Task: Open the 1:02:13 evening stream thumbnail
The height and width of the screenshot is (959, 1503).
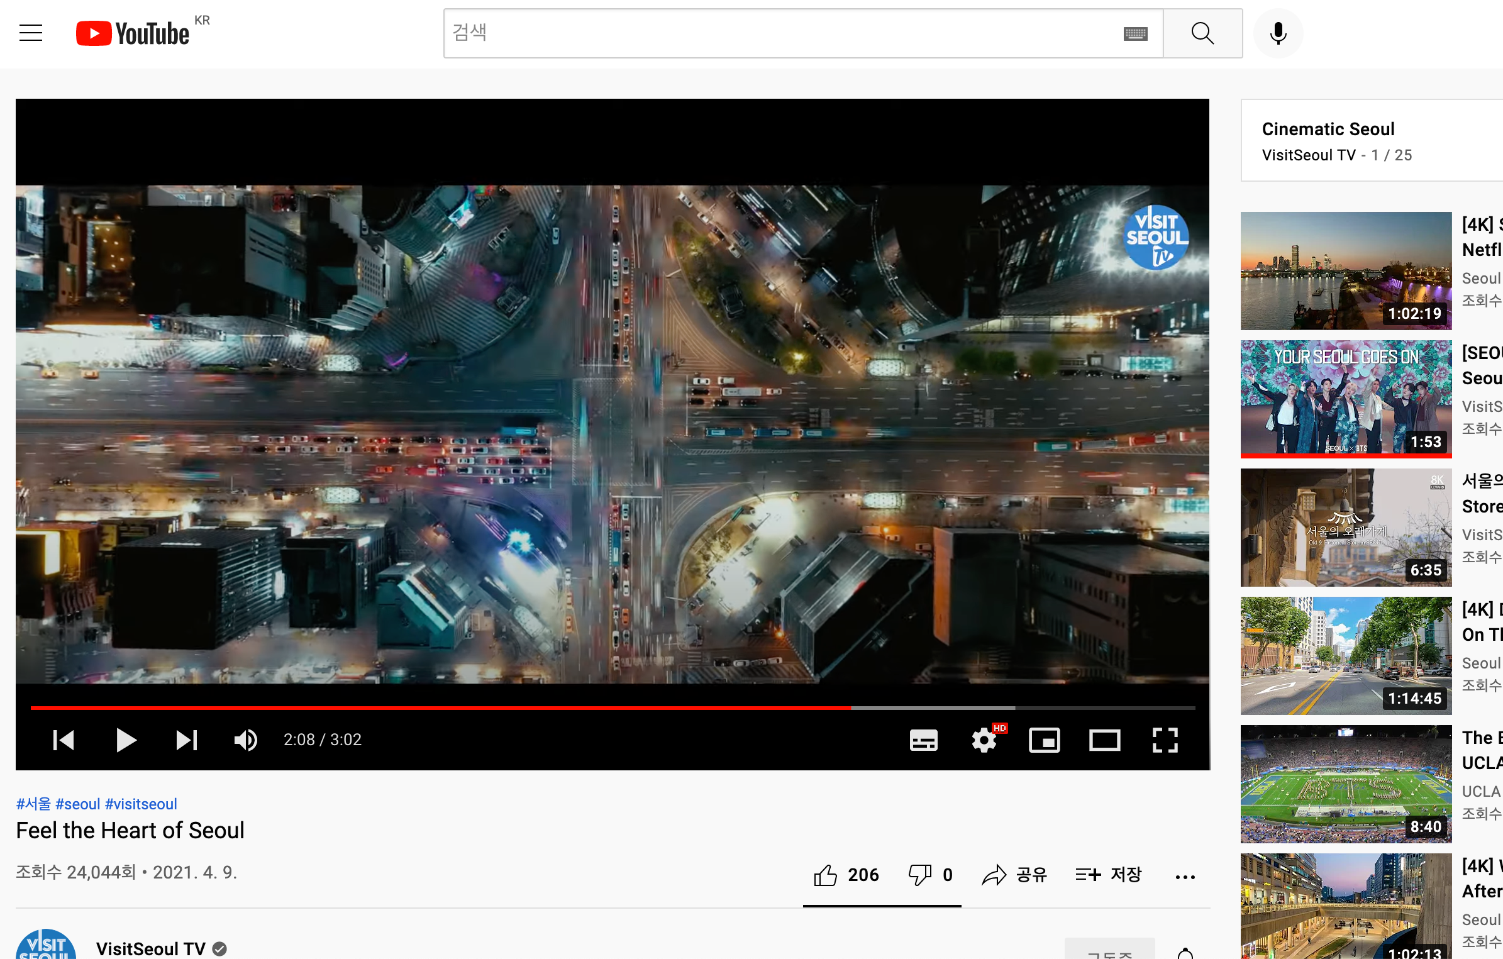Action: pos(1346,906)
